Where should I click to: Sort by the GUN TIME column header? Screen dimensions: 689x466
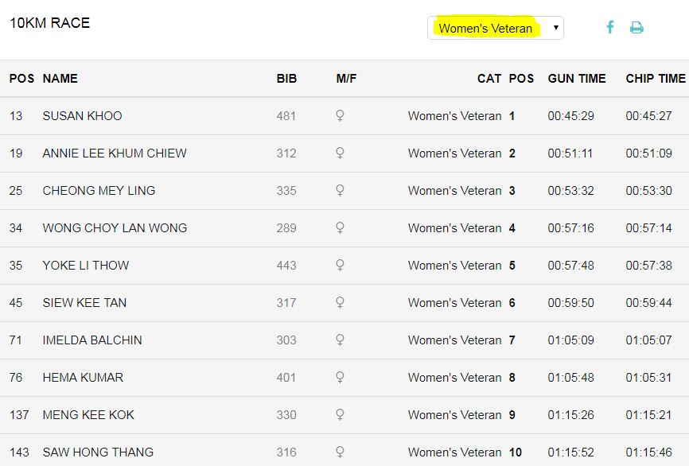click(x=577, y=79)
